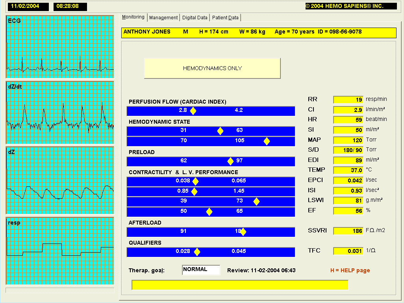Click the S/D value field showing 180/90
The height and width of the screenshot is (303, 404).
pos(348,150)
